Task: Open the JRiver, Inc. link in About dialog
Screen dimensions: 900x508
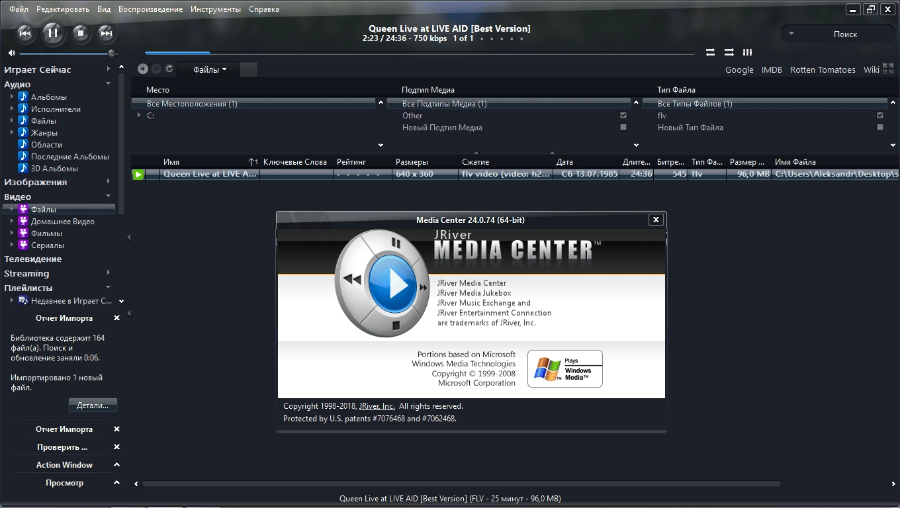Action: pos(377,406)
